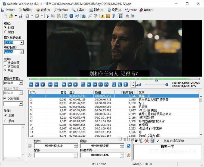Save the subtitle with floppy disk icon
This screenshot has height=167, width=204.
(x=20, y=16)
